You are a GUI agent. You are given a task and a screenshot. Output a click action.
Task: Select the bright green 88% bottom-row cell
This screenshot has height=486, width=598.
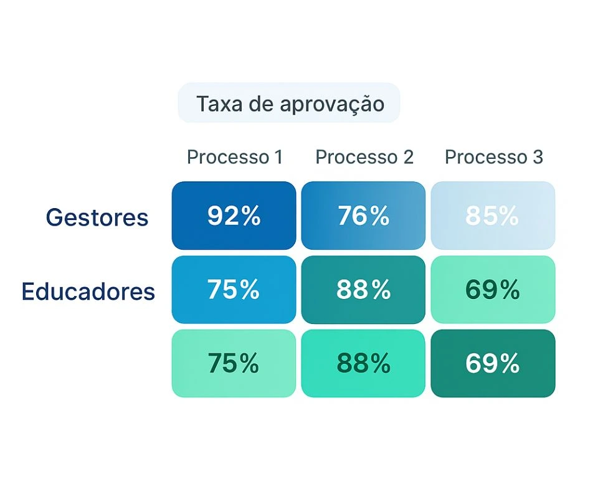[363, 363]
